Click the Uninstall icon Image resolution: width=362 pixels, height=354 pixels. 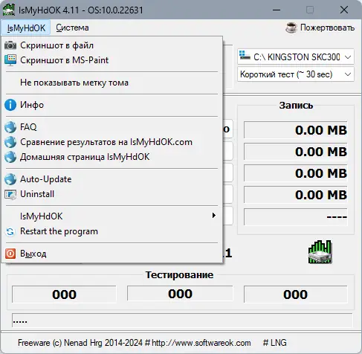pyautogui.click(x=10, y=194)
